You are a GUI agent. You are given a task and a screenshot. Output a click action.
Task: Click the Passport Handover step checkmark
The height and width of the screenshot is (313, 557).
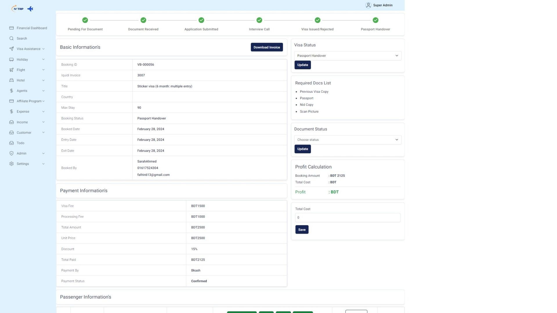coord(375,20)
